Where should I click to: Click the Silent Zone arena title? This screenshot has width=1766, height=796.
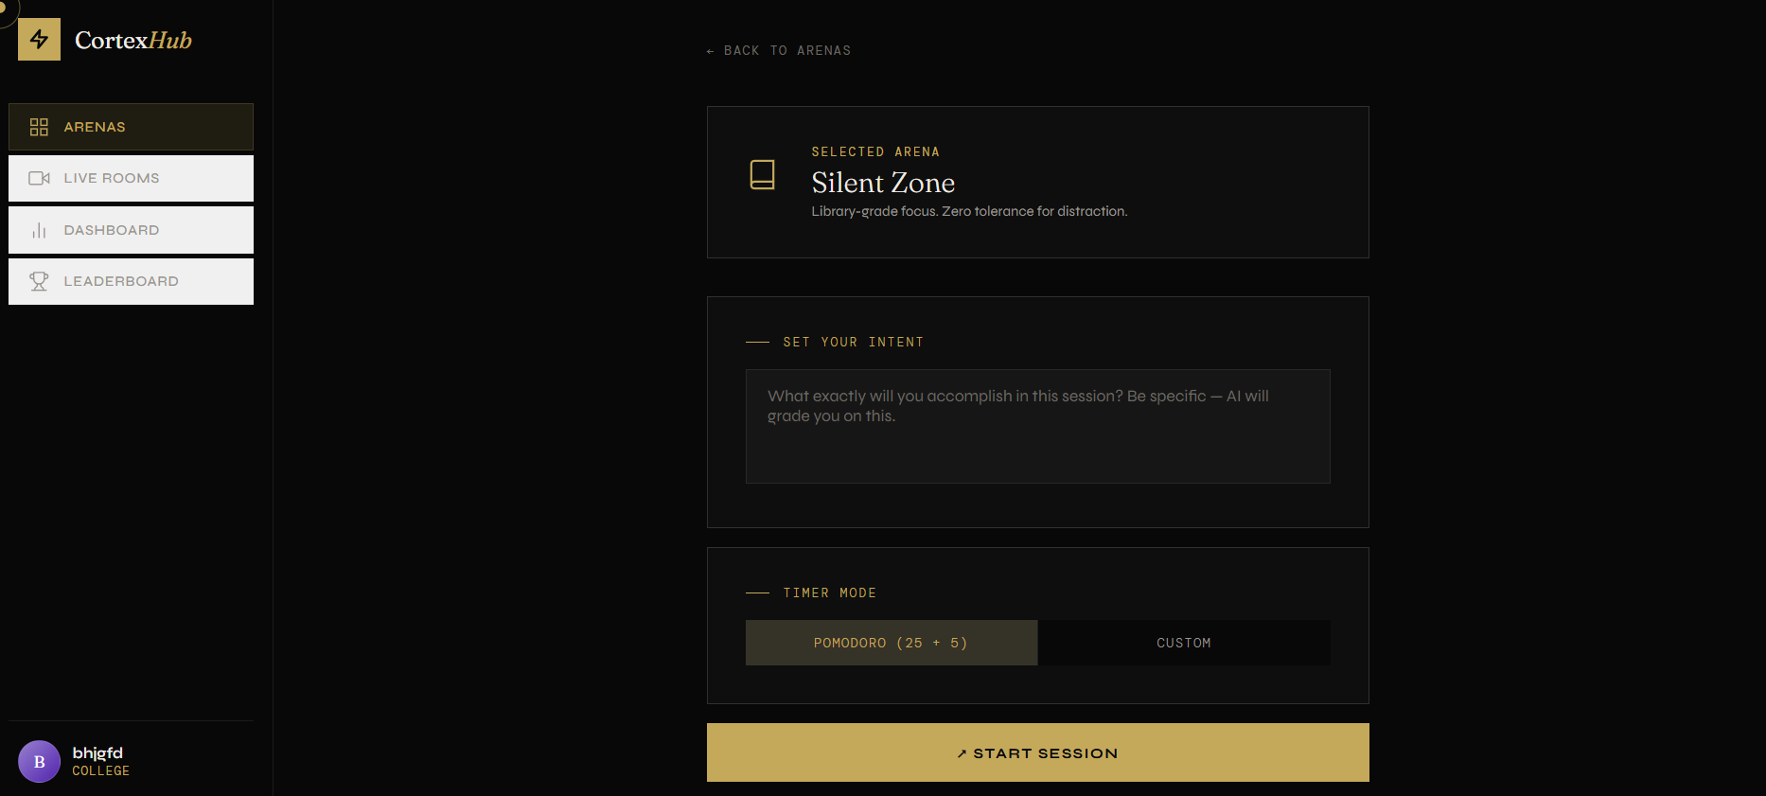[x=883, y=183]
